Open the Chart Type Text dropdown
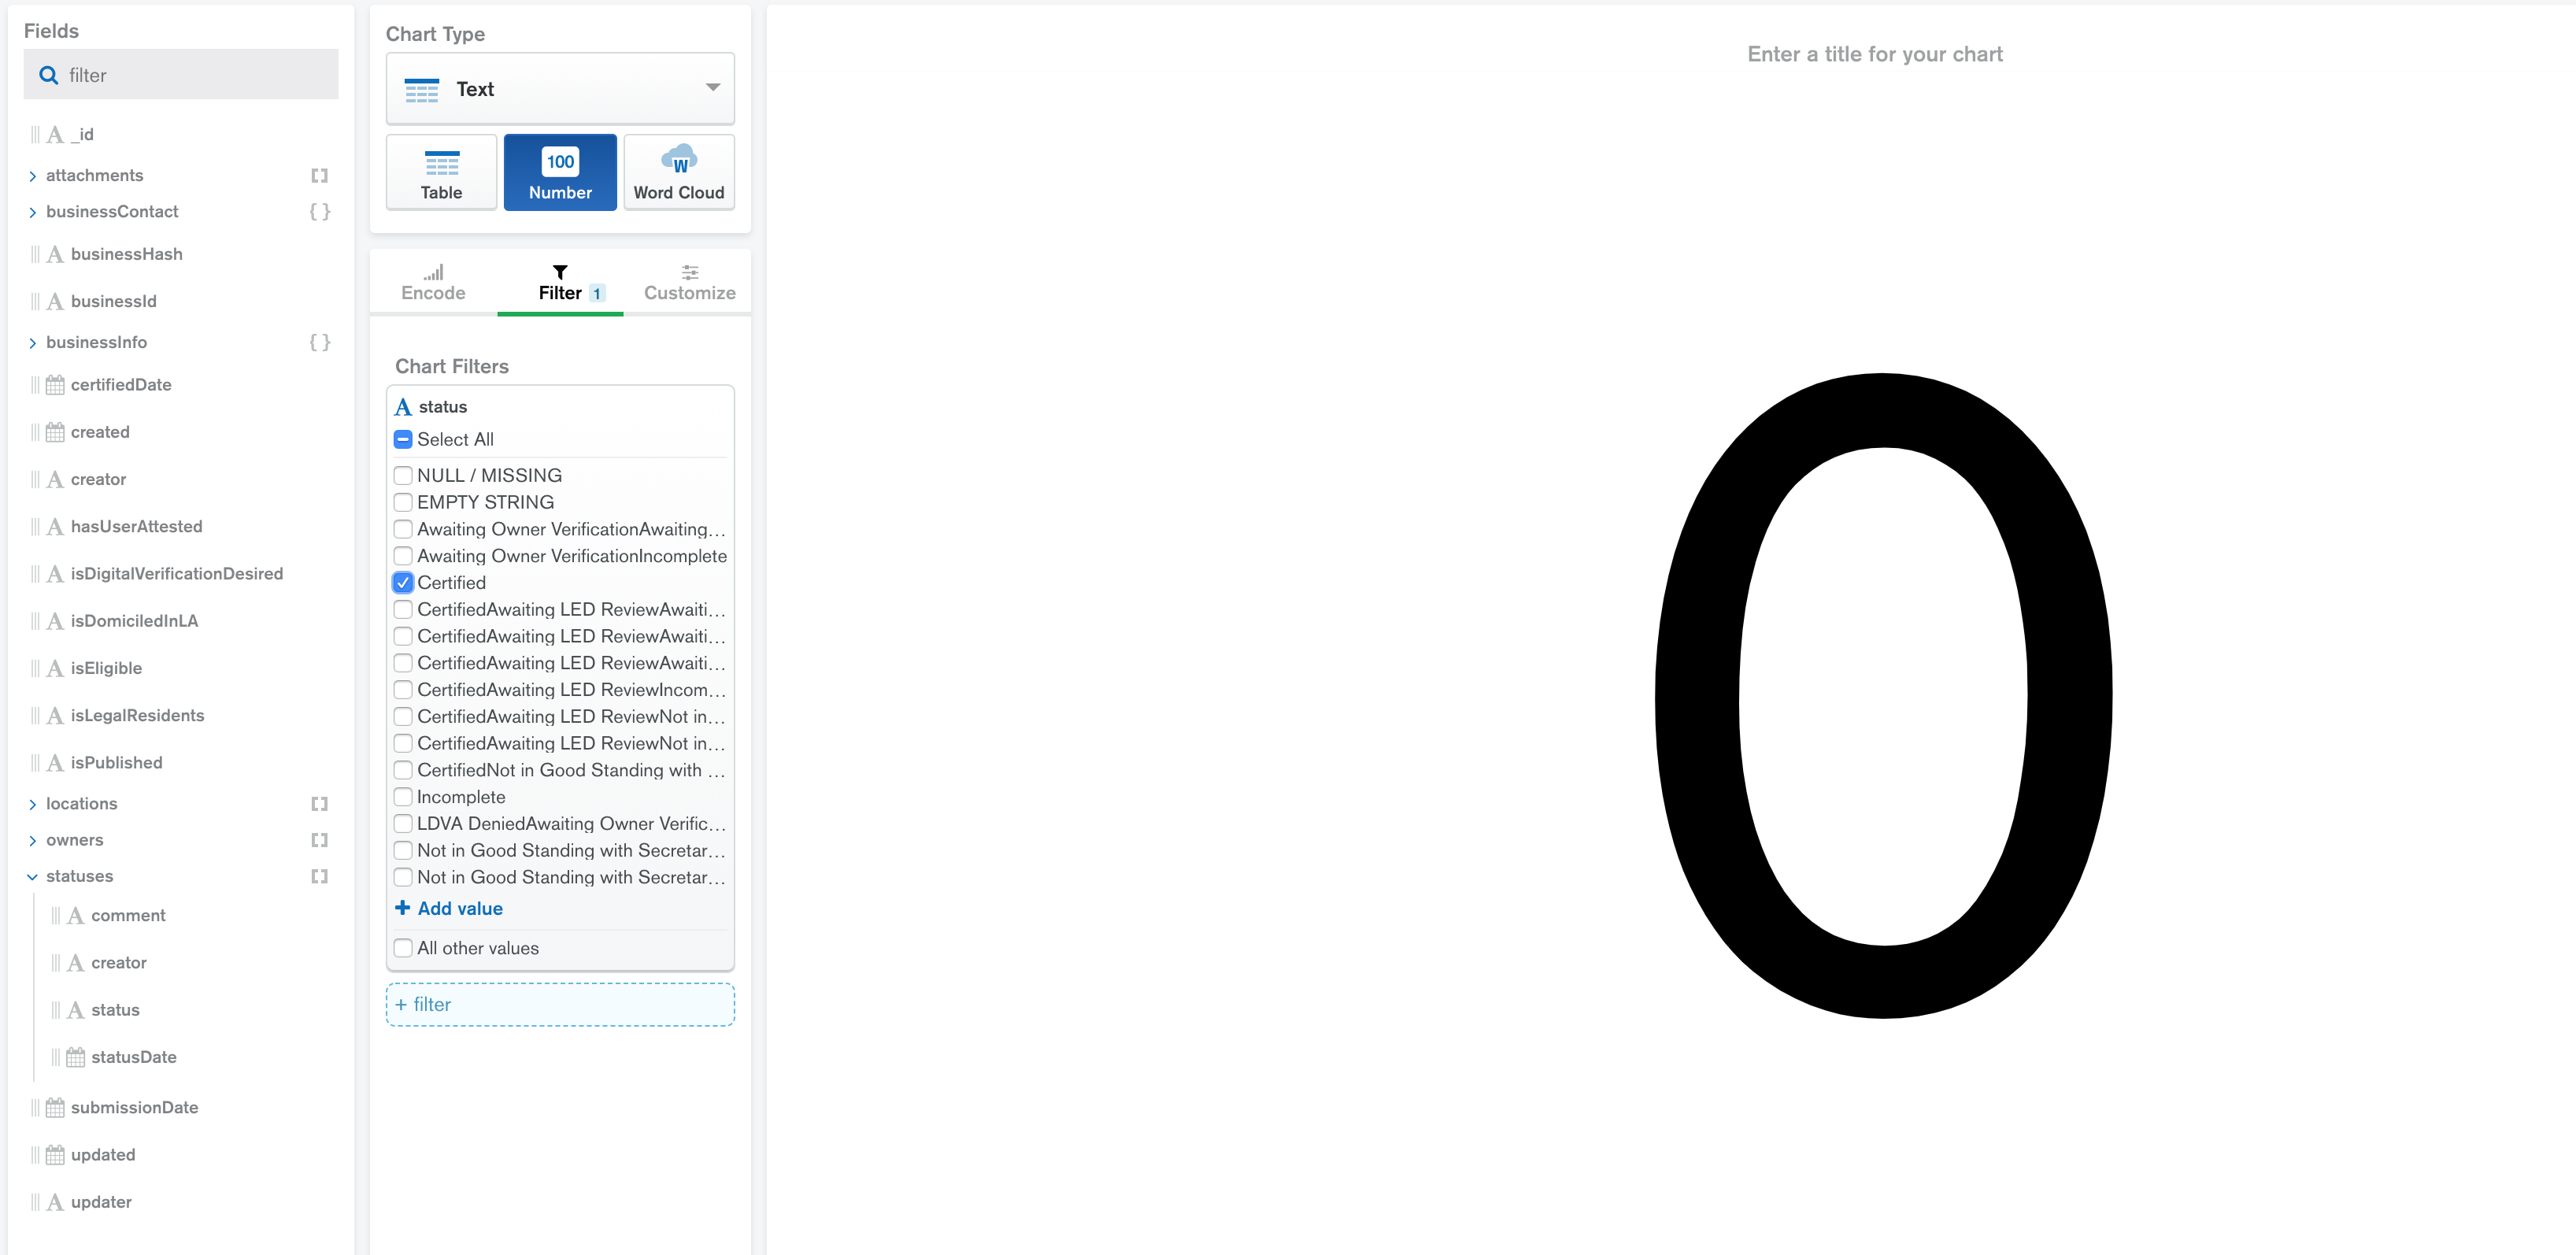 (560, 89)
